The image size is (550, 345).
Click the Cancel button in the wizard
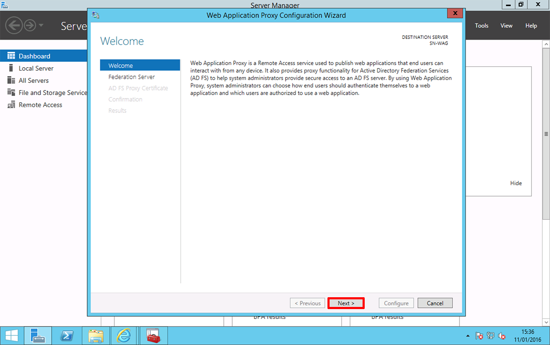pos(435,303)
